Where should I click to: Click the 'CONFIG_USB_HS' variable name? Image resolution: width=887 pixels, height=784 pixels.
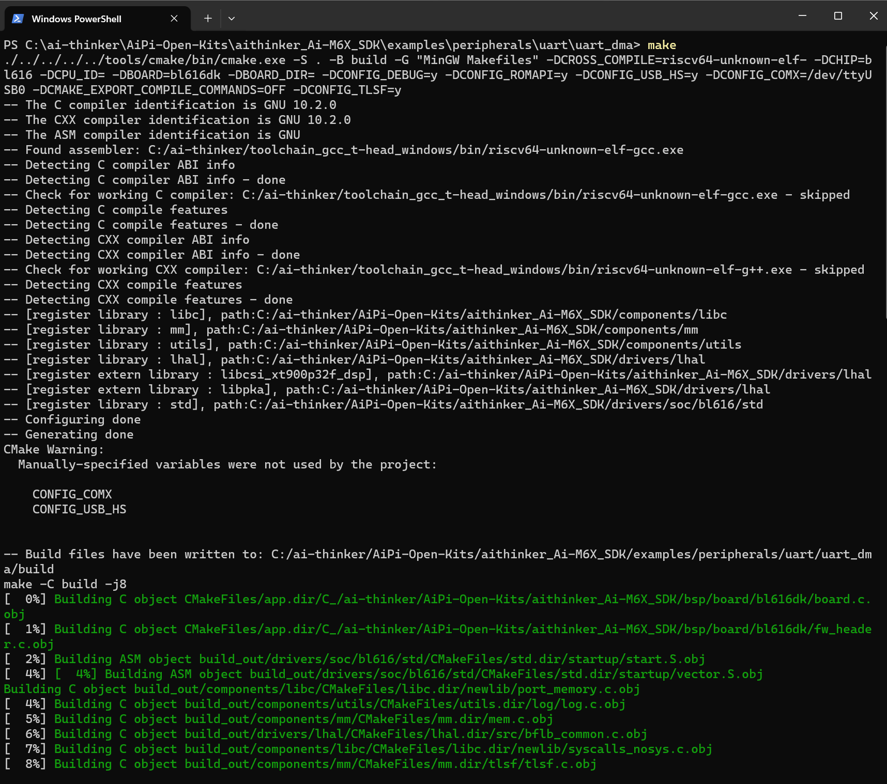pyautogui.click(x=80, y=510)
